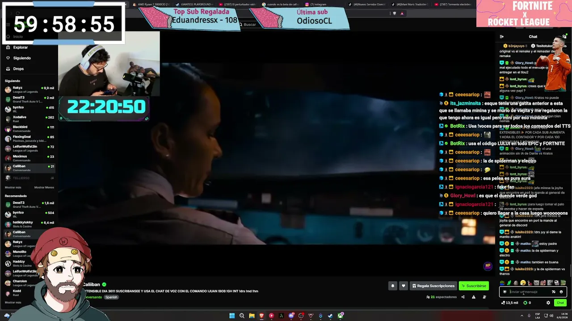The width and height of the screenshot is (572, 321).
Task: Switch to the GIANTESS PLAYGROUND browser tab
Action: click(196, 4)
